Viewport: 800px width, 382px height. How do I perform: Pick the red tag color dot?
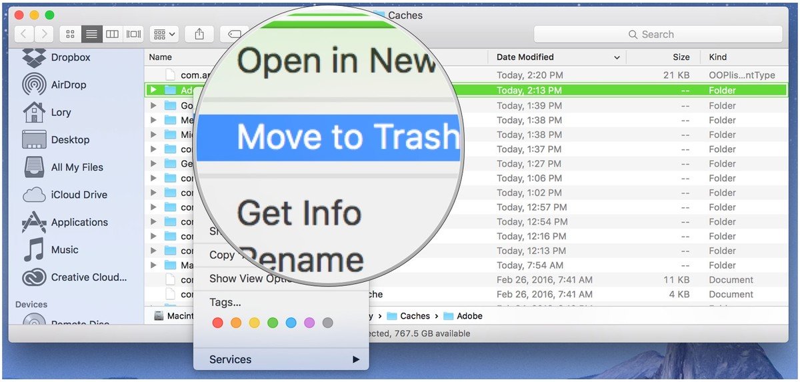(217, 323)
